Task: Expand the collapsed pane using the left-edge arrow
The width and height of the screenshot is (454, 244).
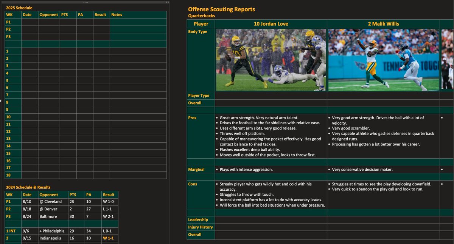Action: pos(2,100)
